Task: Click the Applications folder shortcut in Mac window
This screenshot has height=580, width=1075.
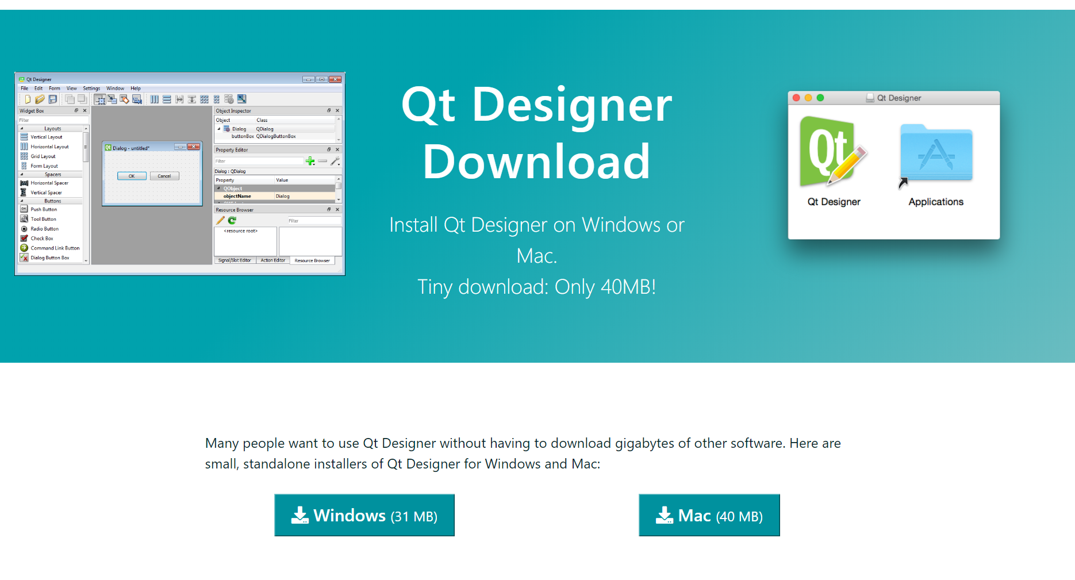Action: [936, 155]
